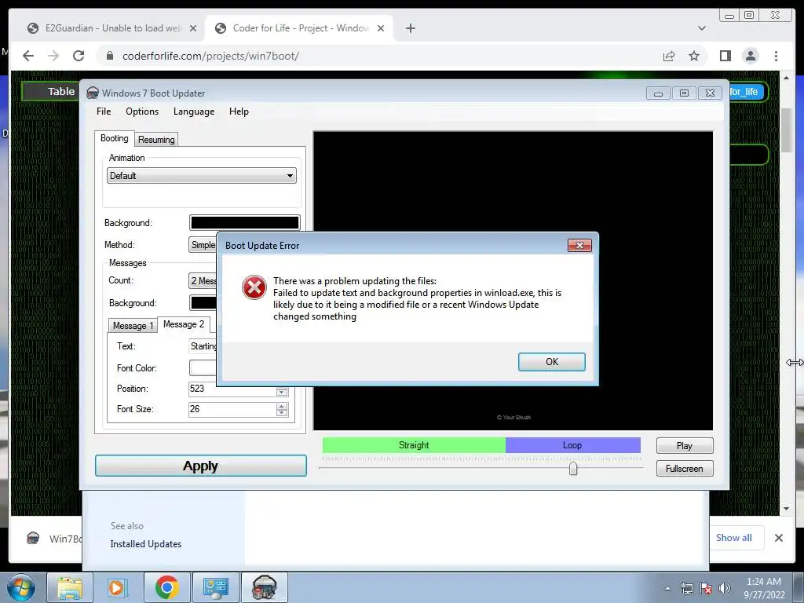Show hidden tray icons arrow
Image resolution: width=804 pixels, height=603 pixels.
[x=667, y=588]
